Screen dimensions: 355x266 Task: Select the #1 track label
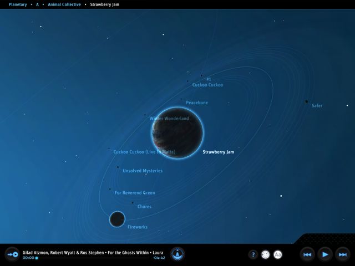pyautogui.click(x=209, y=79)
